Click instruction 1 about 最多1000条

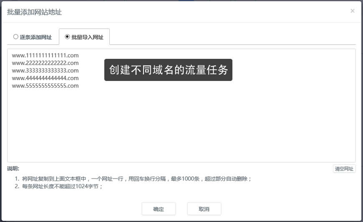133,179
